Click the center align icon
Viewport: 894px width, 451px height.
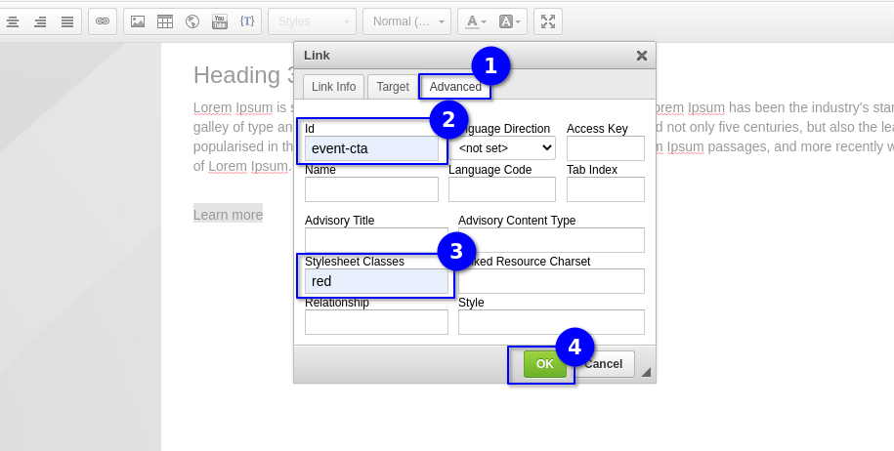pyautogui.click(x=13, y=20)
